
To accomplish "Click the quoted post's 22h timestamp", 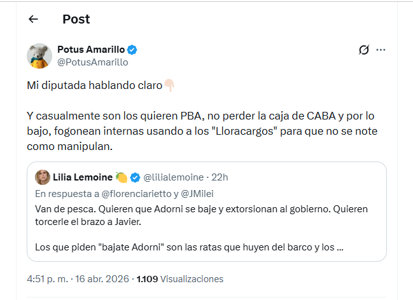I will coord(220,177).
